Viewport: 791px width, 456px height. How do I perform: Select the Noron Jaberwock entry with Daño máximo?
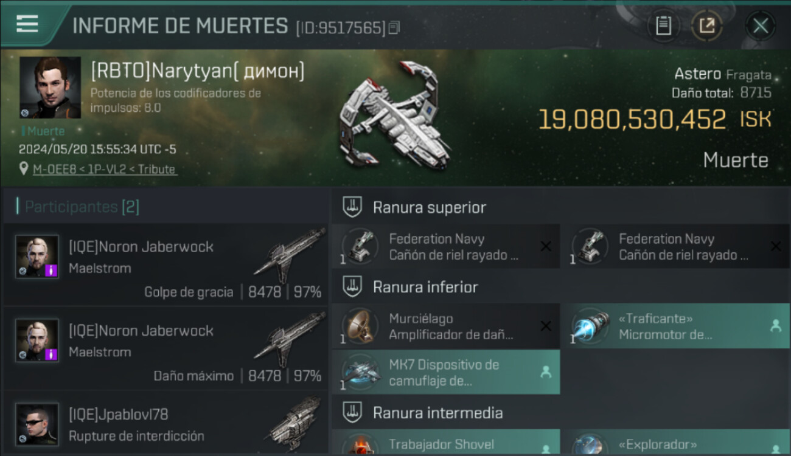[x=166, y=348]
